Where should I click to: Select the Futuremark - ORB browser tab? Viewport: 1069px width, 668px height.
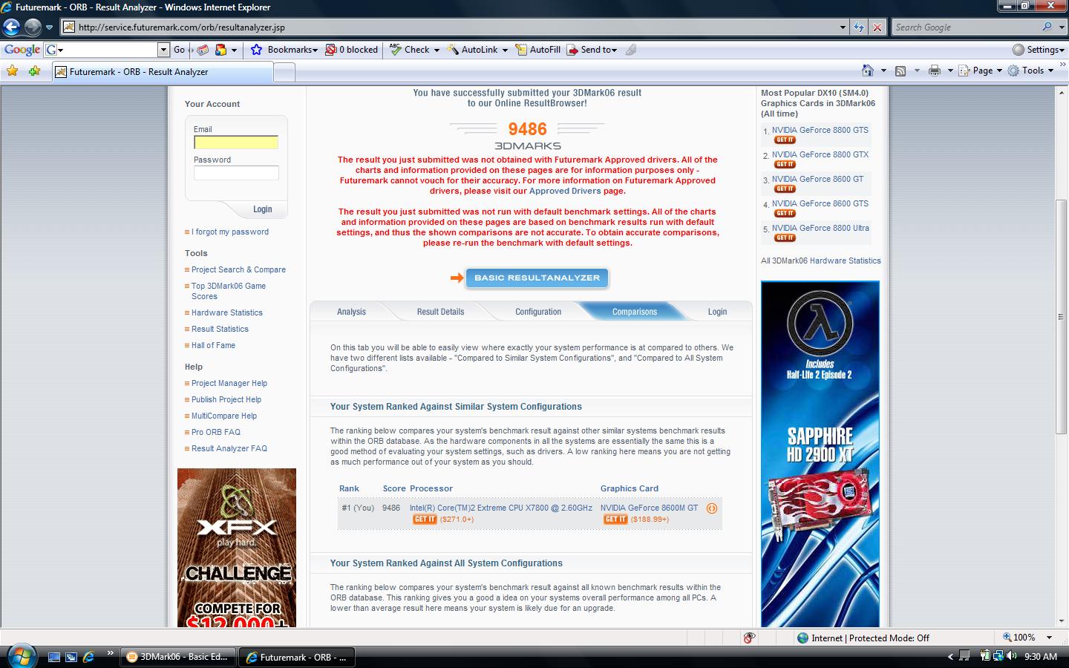pyautogui.click(x=163, y=72)
